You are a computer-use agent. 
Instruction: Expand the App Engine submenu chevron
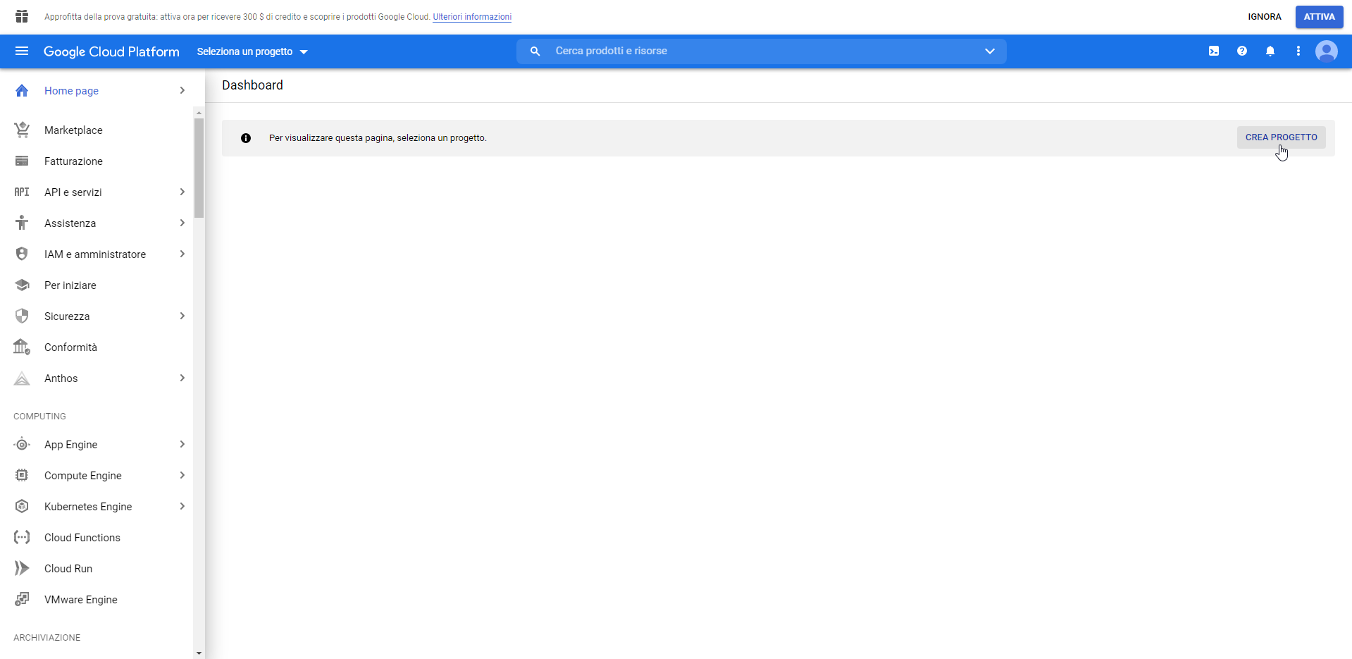pos(182,444)
